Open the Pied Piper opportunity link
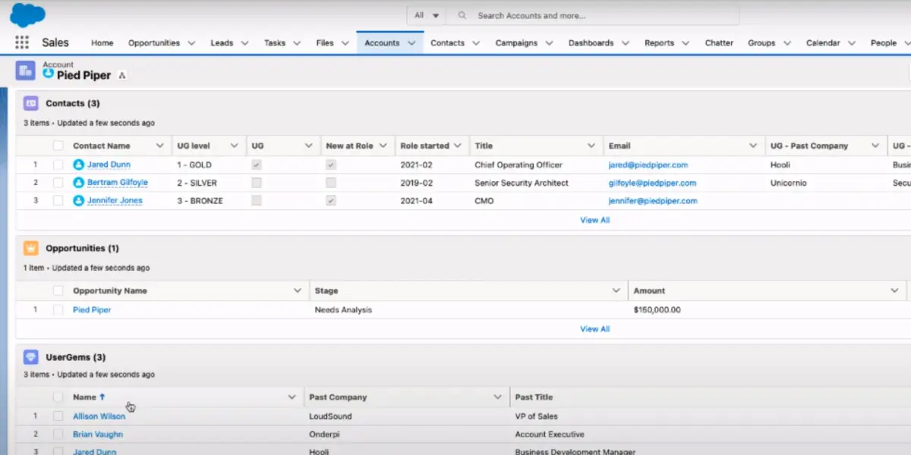 (92, 309)
